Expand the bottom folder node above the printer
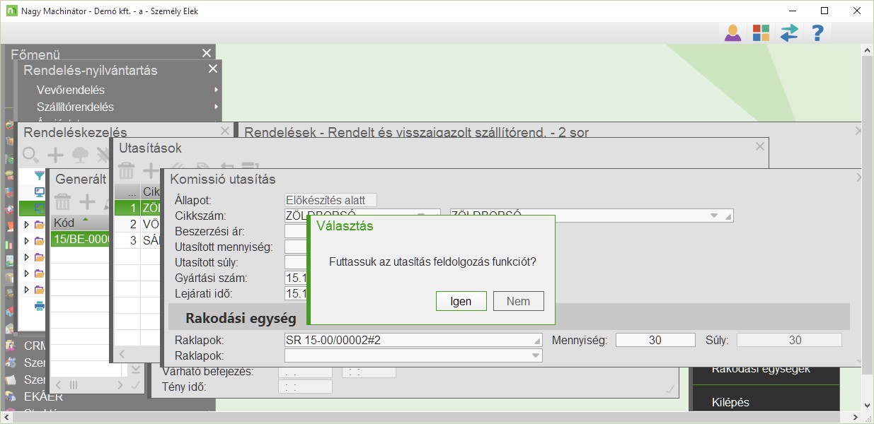This screenshot has height=424, width=874. coord(27,290)
